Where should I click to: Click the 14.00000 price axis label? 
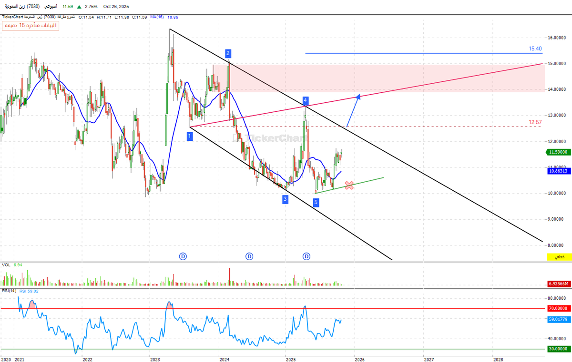tap(557, 89)
